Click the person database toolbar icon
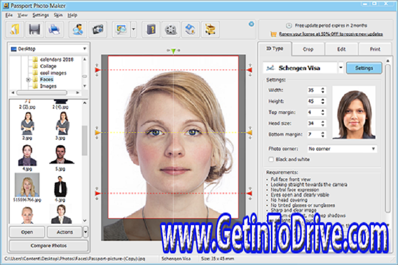Screen dimensions: 398x265 coord(78,29)
